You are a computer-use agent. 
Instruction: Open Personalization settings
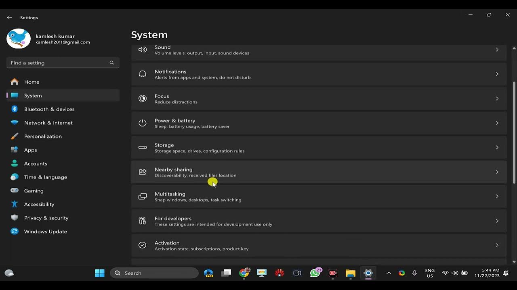click(63, 136)
